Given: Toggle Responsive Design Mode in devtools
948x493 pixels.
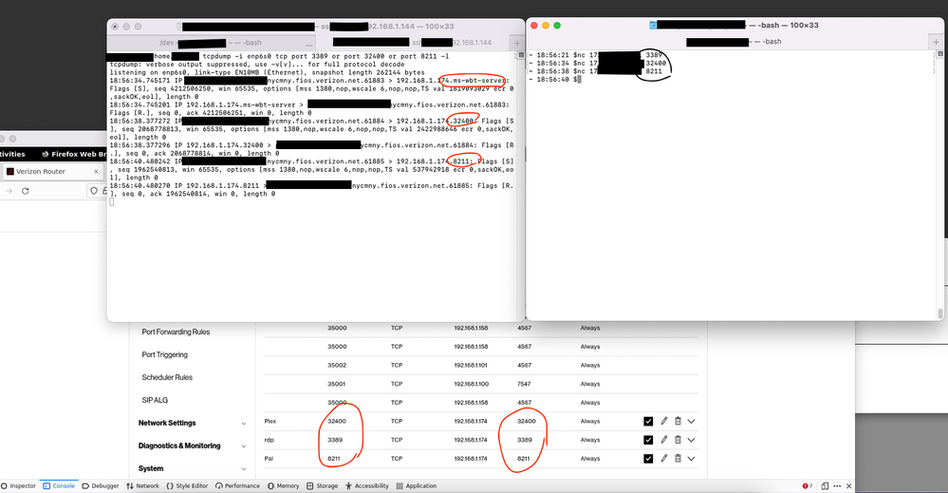Looking at the screenshot, I should 825,485.
